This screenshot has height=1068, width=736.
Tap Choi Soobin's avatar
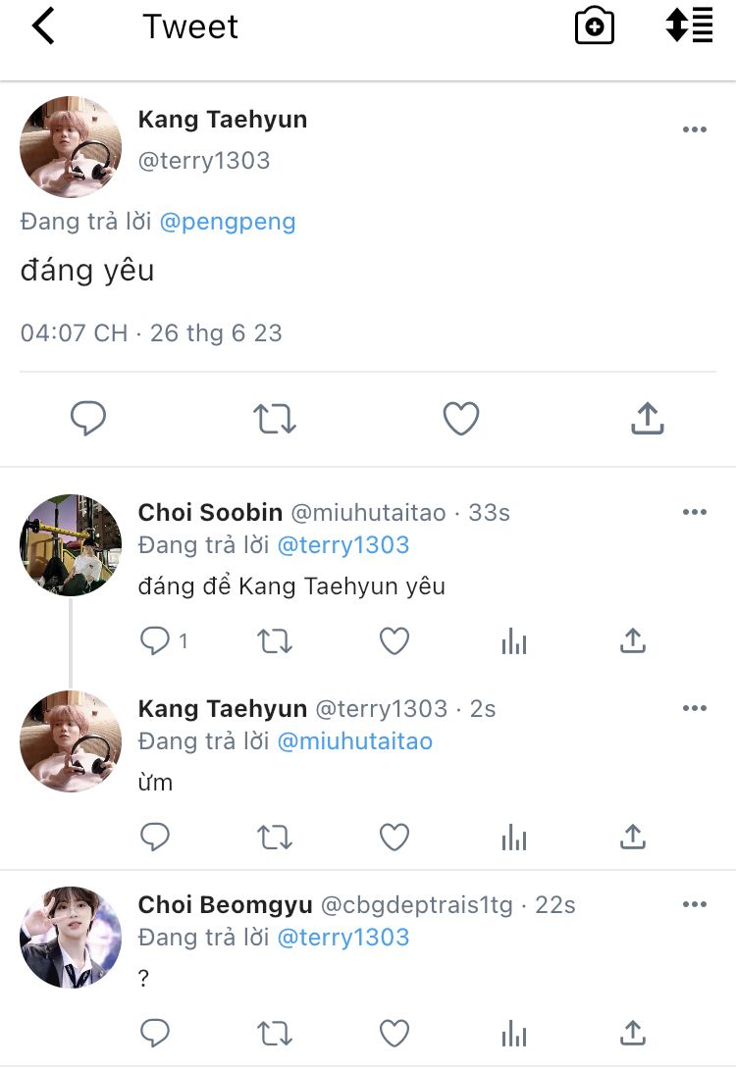[71, 545]
